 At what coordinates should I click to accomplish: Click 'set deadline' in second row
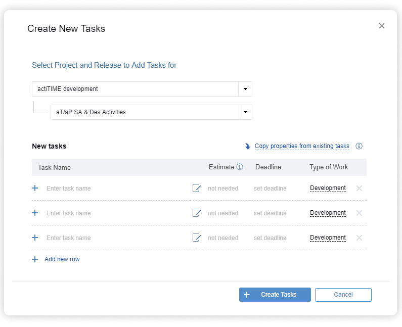270,213
